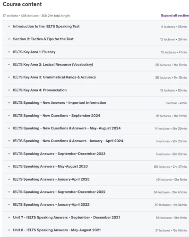The image size is (189, 237).
Task: Open the January-April 2023 answers section
Action: coord(51,179)
